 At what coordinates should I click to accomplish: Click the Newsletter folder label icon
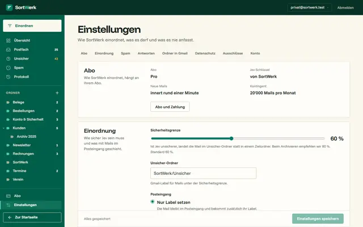click(8, 145)
